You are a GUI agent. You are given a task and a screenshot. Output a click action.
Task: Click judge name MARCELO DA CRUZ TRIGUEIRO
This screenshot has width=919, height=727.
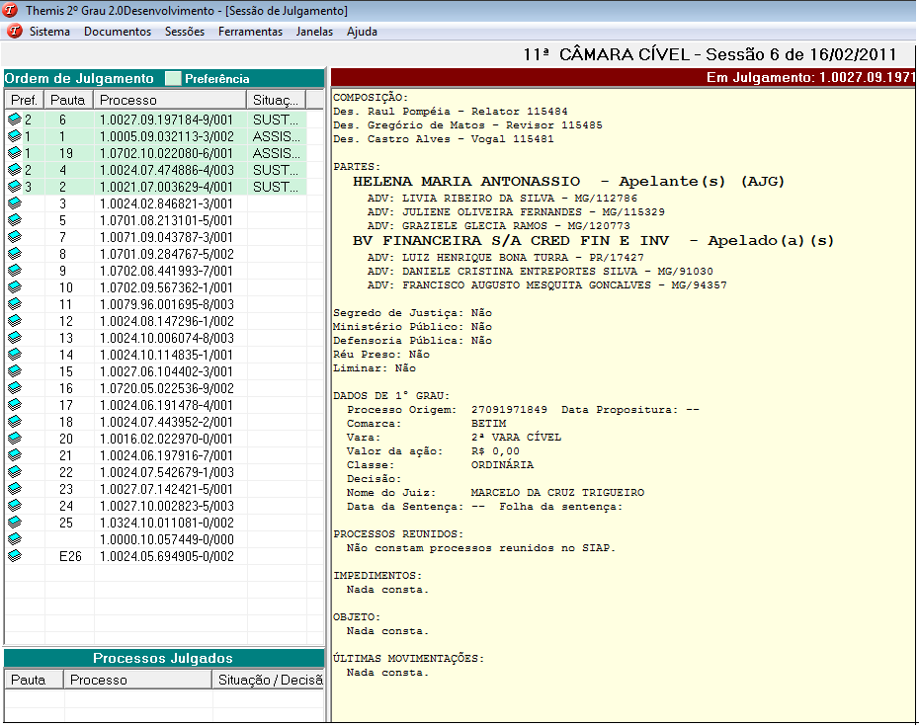pos(557,493)
